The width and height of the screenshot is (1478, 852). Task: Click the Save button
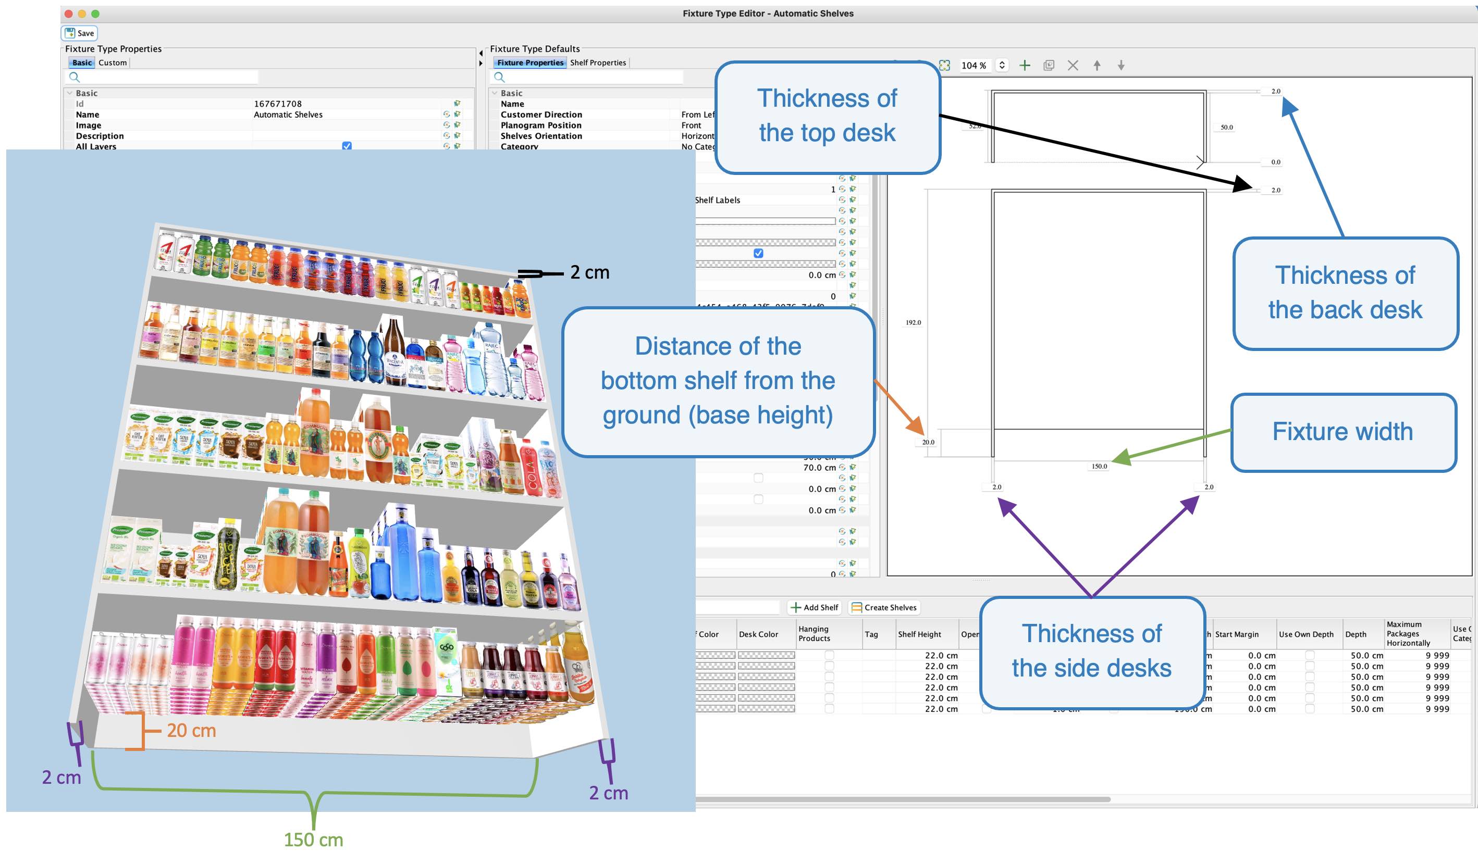[x=79, y=33]
